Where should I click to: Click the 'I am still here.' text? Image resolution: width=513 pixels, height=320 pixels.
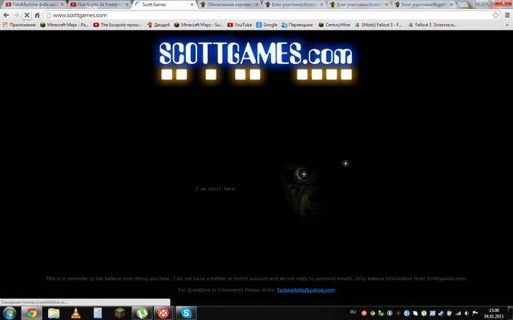216,189
